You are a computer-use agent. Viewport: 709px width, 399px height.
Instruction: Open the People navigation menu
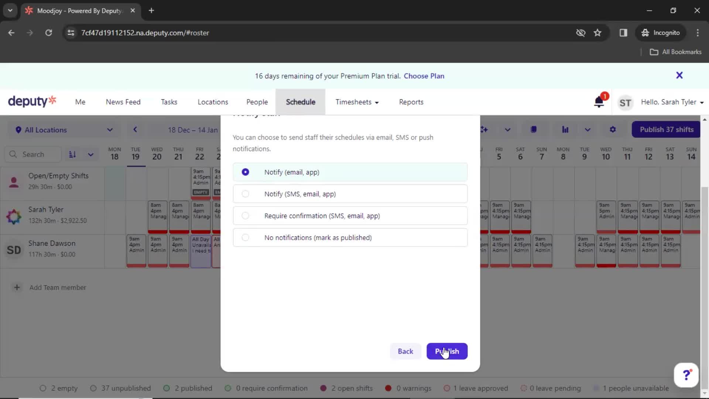click(x=257, y=102)
